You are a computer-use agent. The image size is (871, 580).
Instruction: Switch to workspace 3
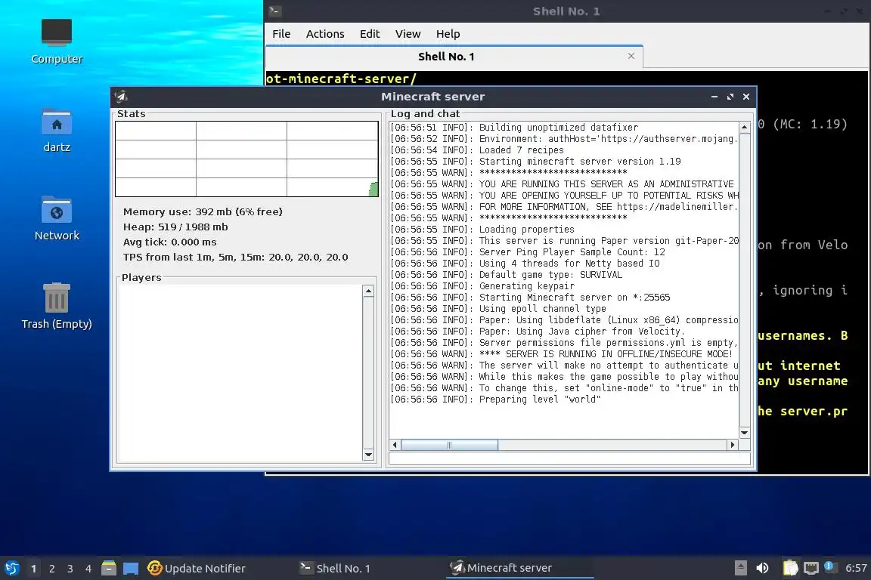coord(70,569)
